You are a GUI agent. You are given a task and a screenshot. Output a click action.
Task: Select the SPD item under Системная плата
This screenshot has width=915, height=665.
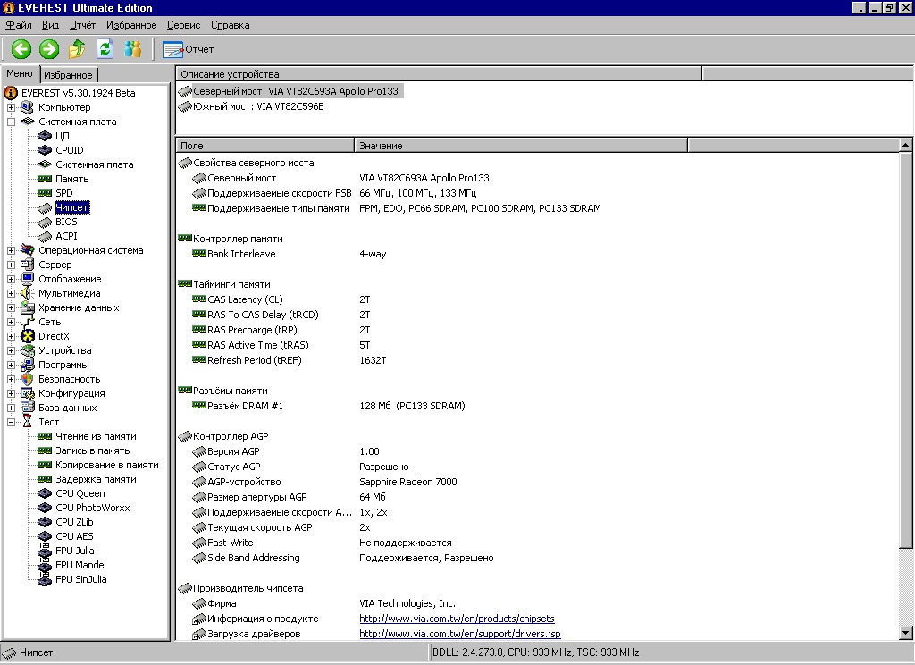[63, 193]
